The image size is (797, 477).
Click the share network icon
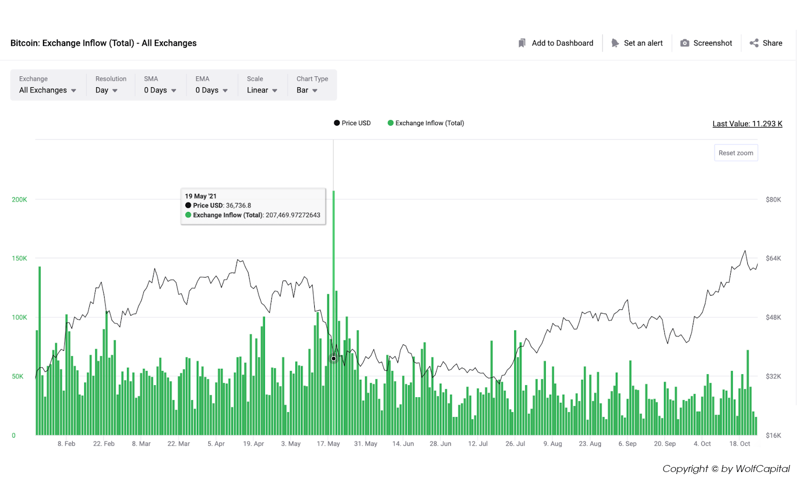pos(754,43)
